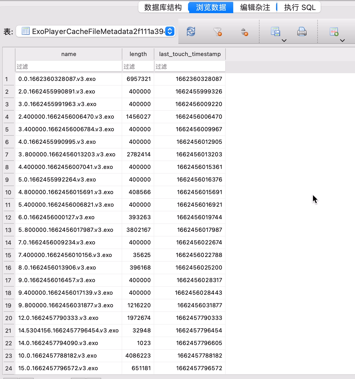The width and height of the screenshot is (355, 379).
Task: Click the clear sorting icon
Action: [244, 31]
